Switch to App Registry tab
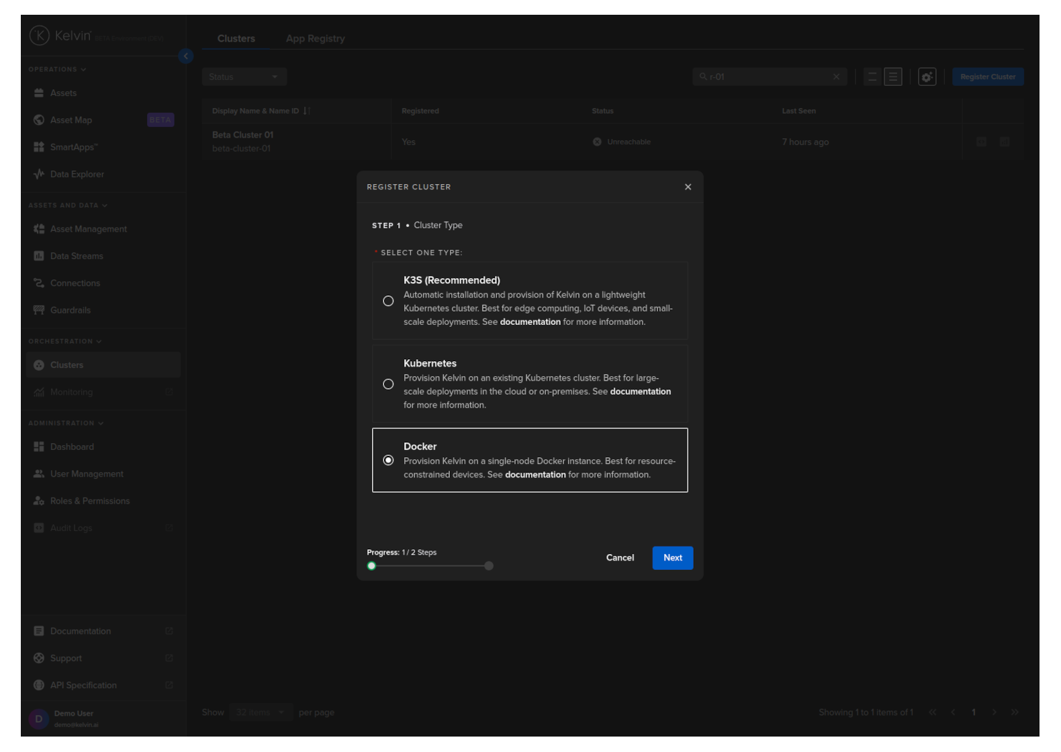Viewport: 1061px width, 752px height. pos(315,39)
